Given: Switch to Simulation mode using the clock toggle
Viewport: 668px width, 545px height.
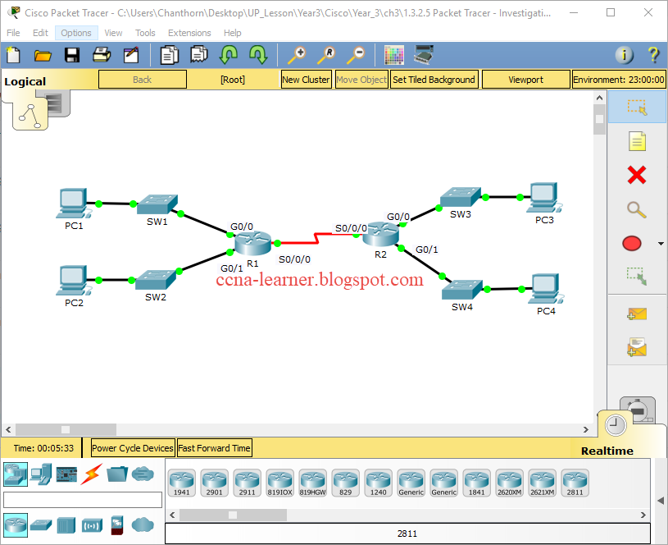Looking at the screenshot, I should pos(616,425).
